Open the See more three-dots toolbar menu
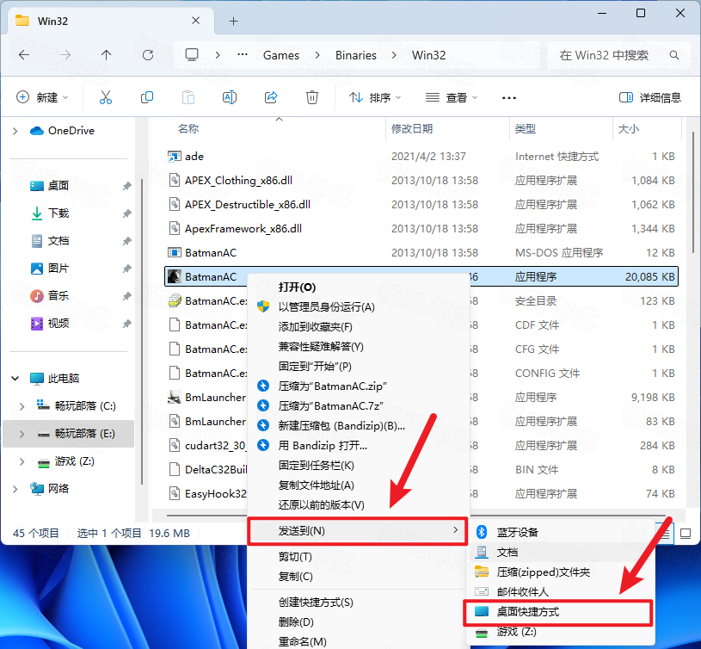The width and height of the screenshot is (701, 649). [508, 97]
